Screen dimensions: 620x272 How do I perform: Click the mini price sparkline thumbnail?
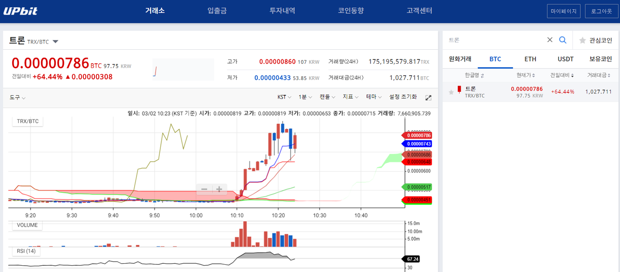tap(183, 70)
